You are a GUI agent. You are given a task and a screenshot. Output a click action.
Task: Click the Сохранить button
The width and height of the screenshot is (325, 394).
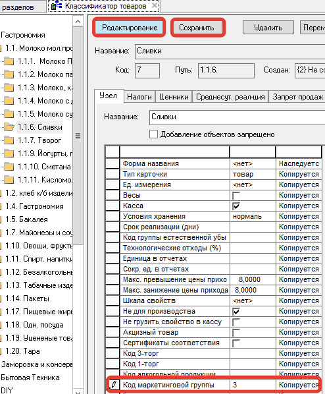(x=197, y=28)
